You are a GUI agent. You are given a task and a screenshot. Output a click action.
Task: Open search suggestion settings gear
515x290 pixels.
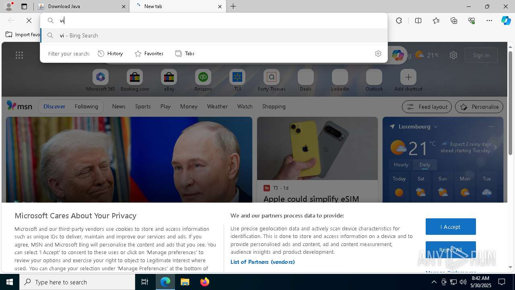378,54
